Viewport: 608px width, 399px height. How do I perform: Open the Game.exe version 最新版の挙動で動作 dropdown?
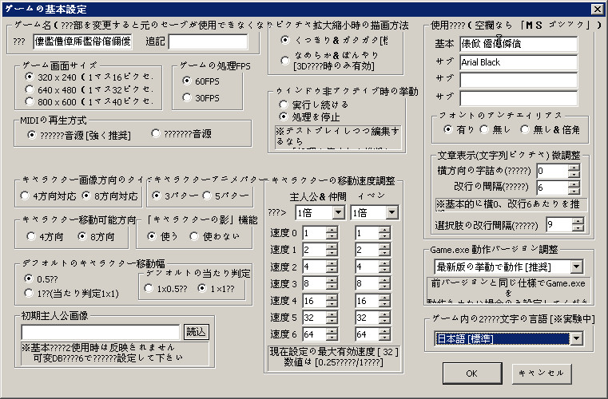point(576,267)
